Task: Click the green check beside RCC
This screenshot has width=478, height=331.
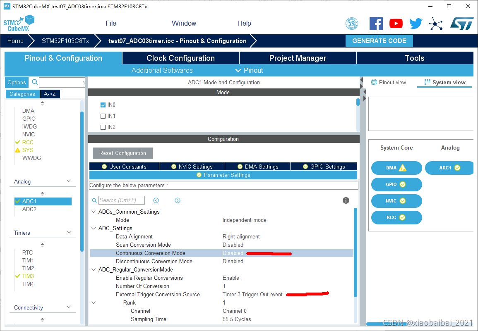Action: click(x=18, y=142)
